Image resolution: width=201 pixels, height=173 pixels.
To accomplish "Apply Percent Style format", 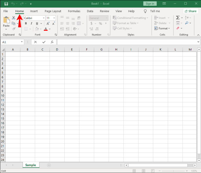I will point(100,23).
